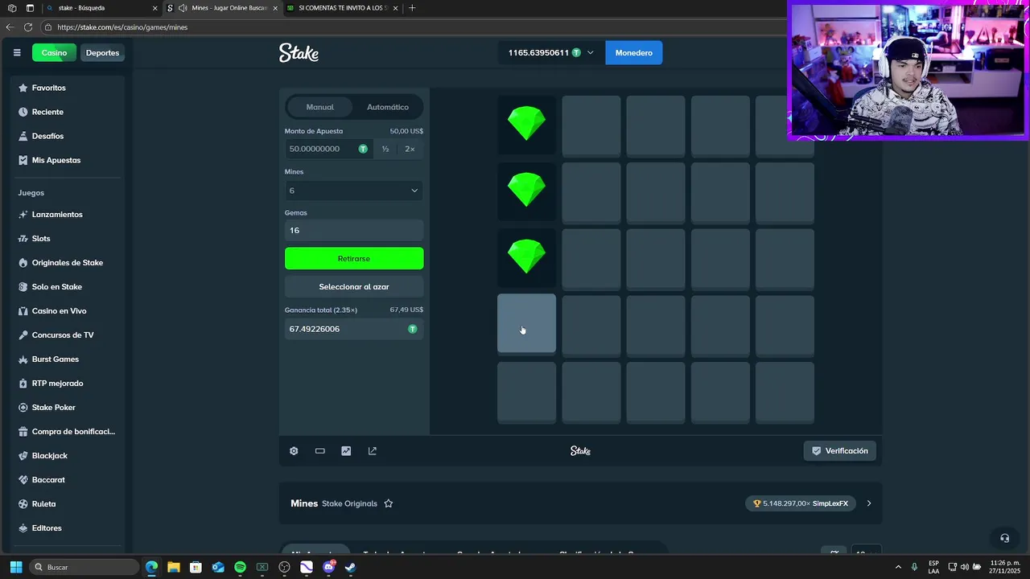
Task: Click the RTP mejorado icon
Action: 23,384
